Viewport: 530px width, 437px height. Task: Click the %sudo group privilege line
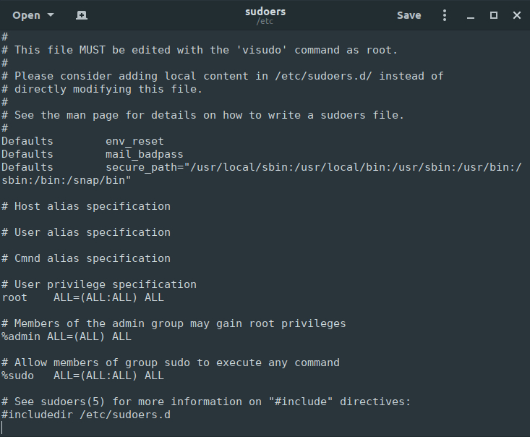coord(82,376)
